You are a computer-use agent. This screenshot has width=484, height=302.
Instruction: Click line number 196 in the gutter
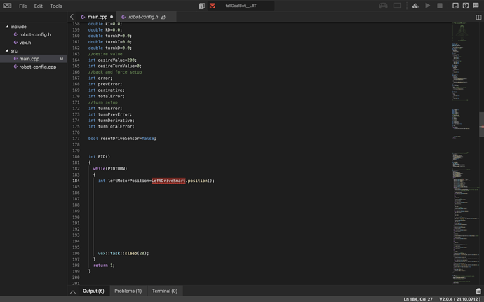tap(76, 253)
